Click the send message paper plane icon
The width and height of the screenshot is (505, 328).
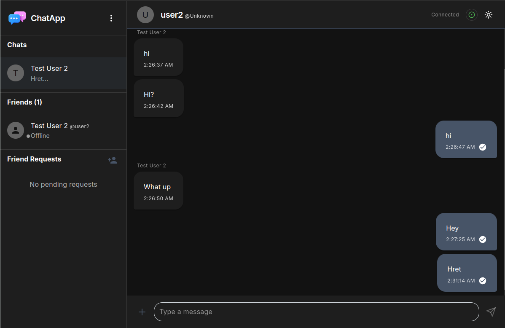[491, 312]
